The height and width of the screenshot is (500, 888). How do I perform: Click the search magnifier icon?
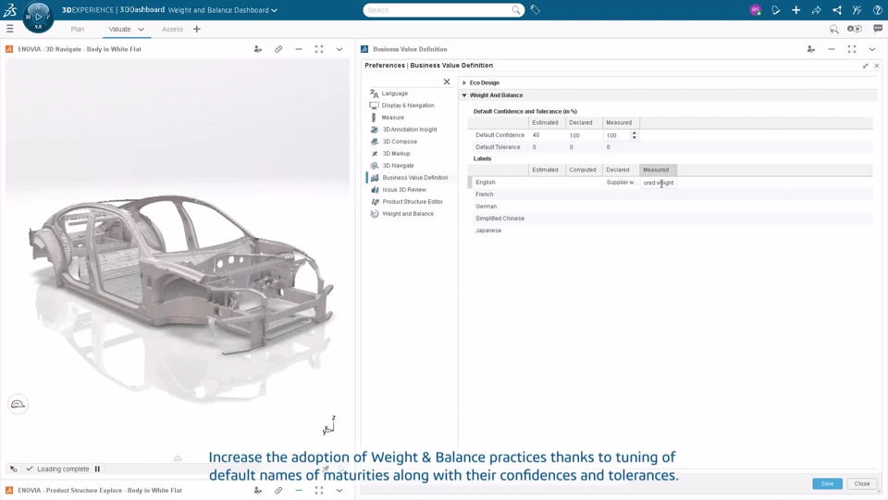pos(516,9)
